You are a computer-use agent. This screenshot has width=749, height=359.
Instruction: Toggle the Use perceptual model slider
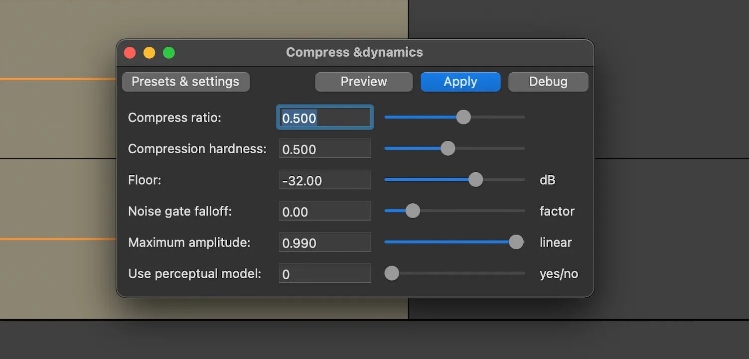[392, 273]
